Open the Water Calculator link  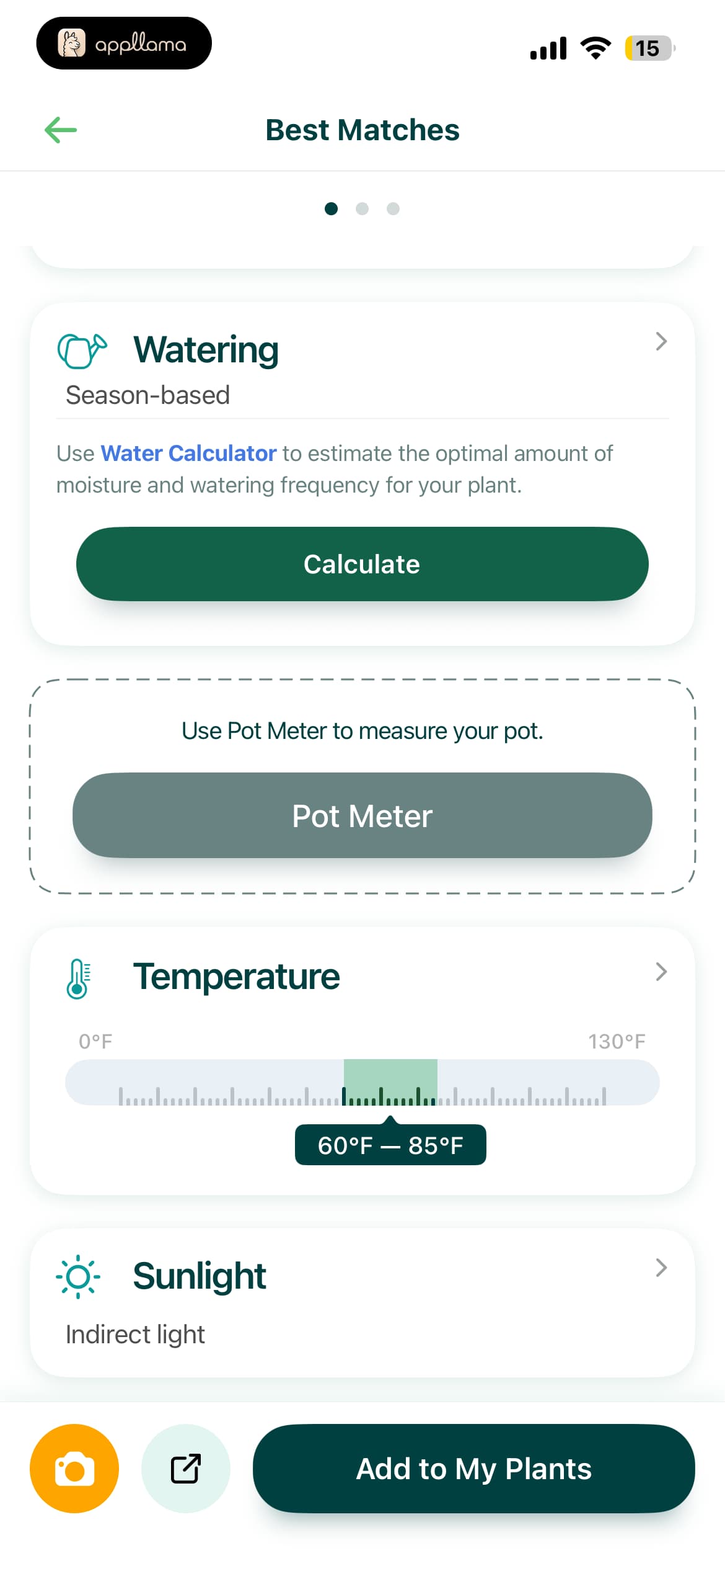pyautogui.click(x=188, y=454)
